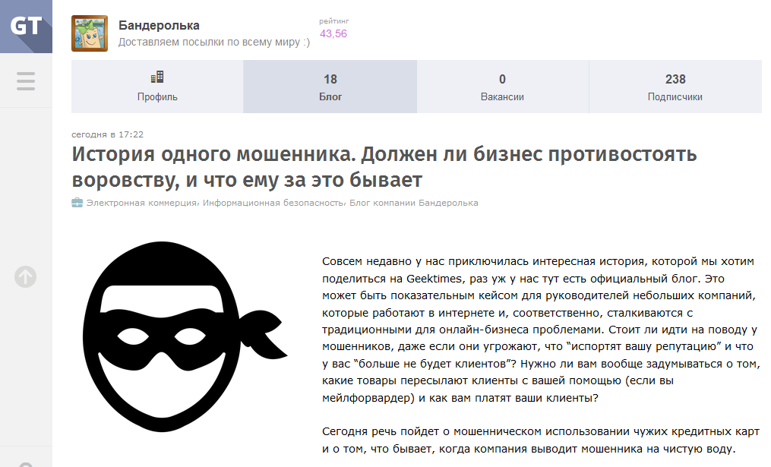Click the GT Geektimes logo
The height and width of the screenshot is (467, 771).
[26, 27]
